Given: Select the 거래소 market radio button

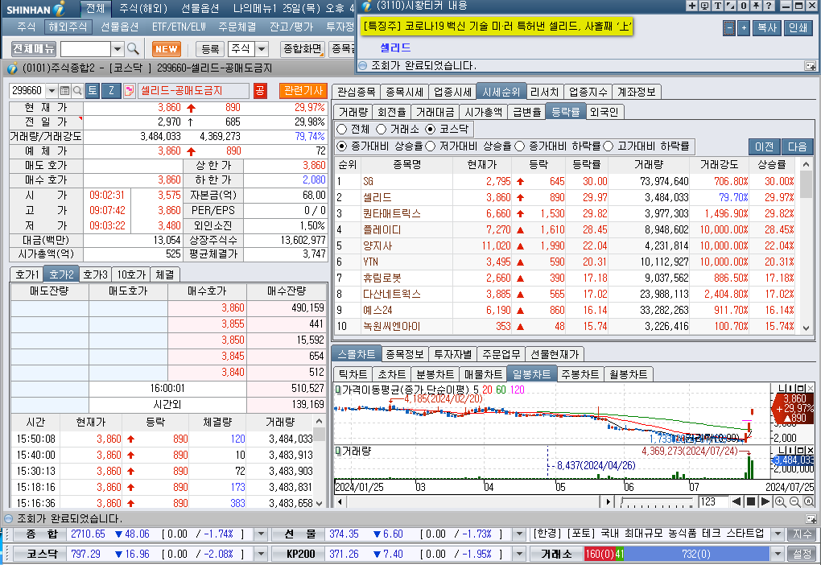Looking at the screenshot, I should (x=382, y=129).
